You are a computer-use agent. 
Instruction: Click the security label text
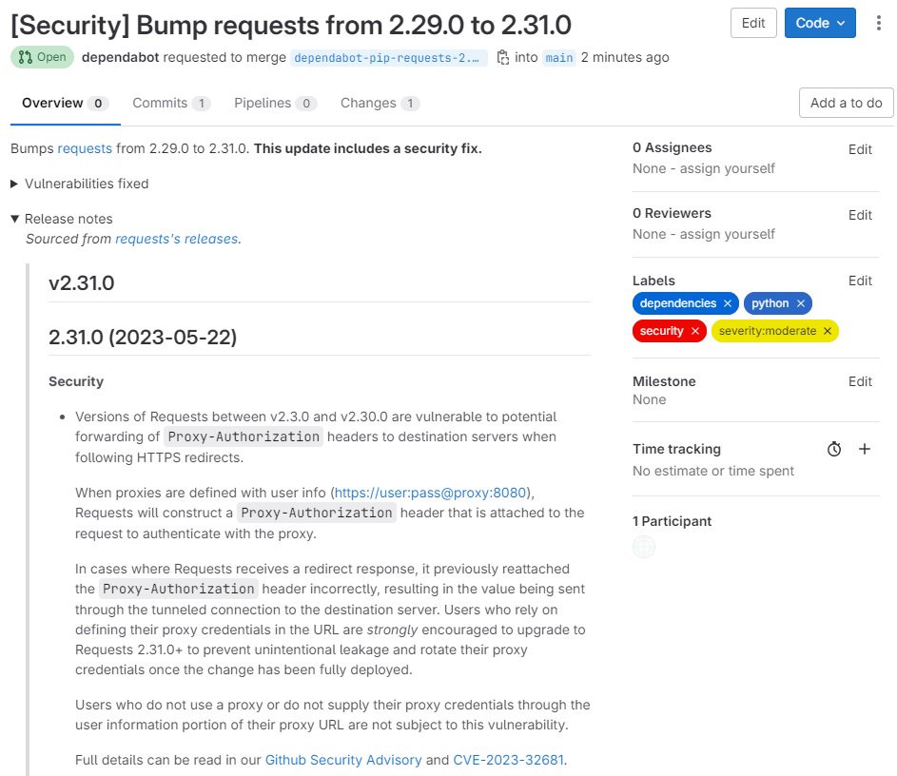click(x=661, y=331)
